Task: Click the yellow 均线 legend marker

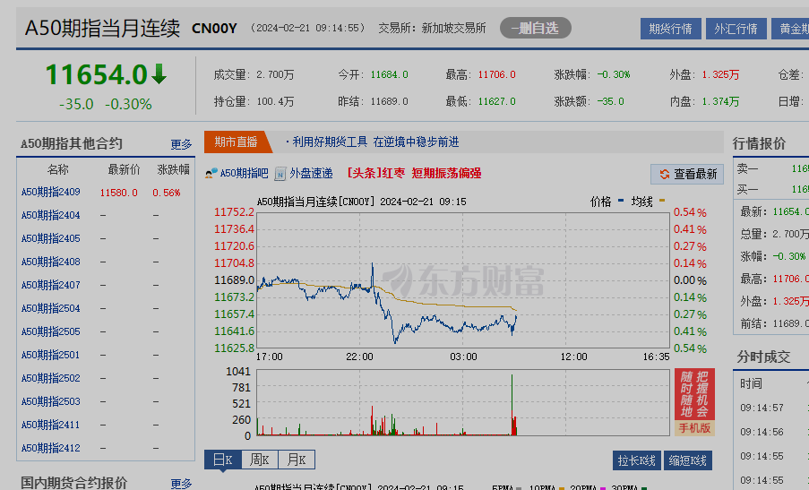Action: pyautogui.click(x=662, y=201)
